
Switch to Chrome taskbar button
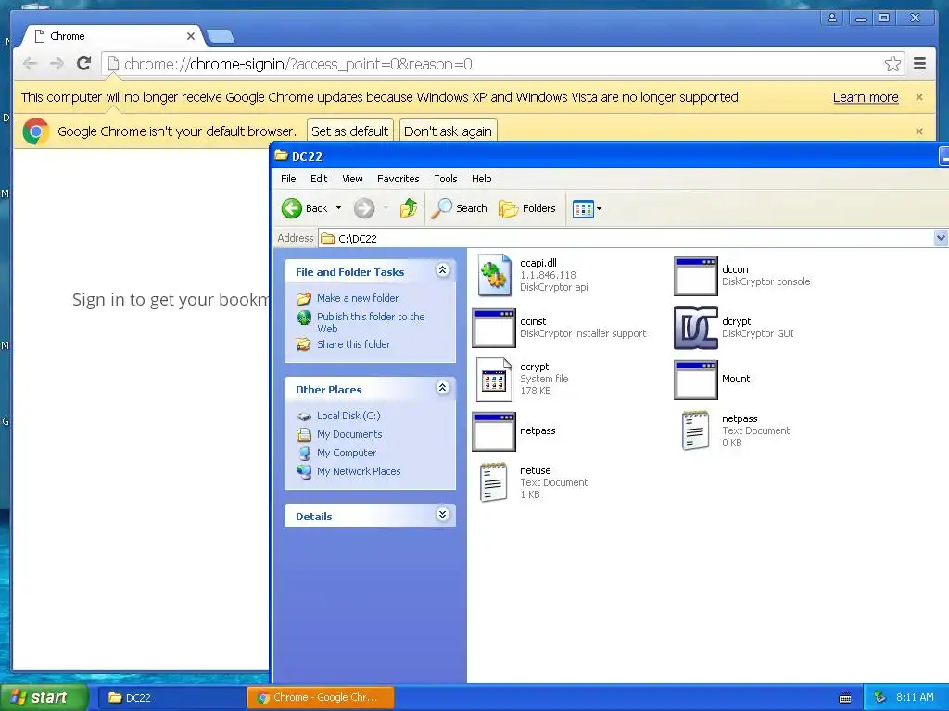coord(321,698)
